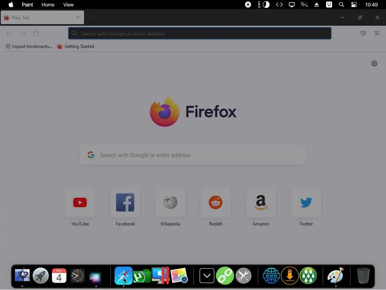Focus the top address bar

[x=200, y=33]
